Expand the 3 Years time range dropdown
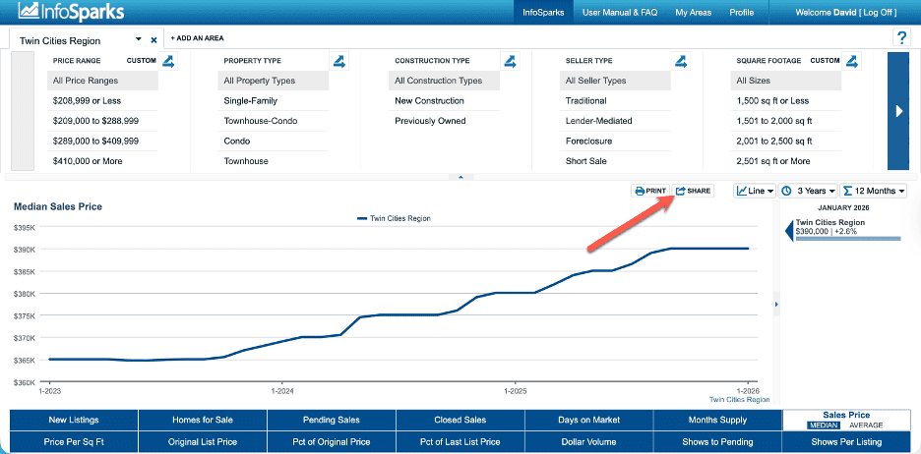Image resolution: width=921 pixels, height=454 pixels. pyautogui.click(x=809, y=191)
